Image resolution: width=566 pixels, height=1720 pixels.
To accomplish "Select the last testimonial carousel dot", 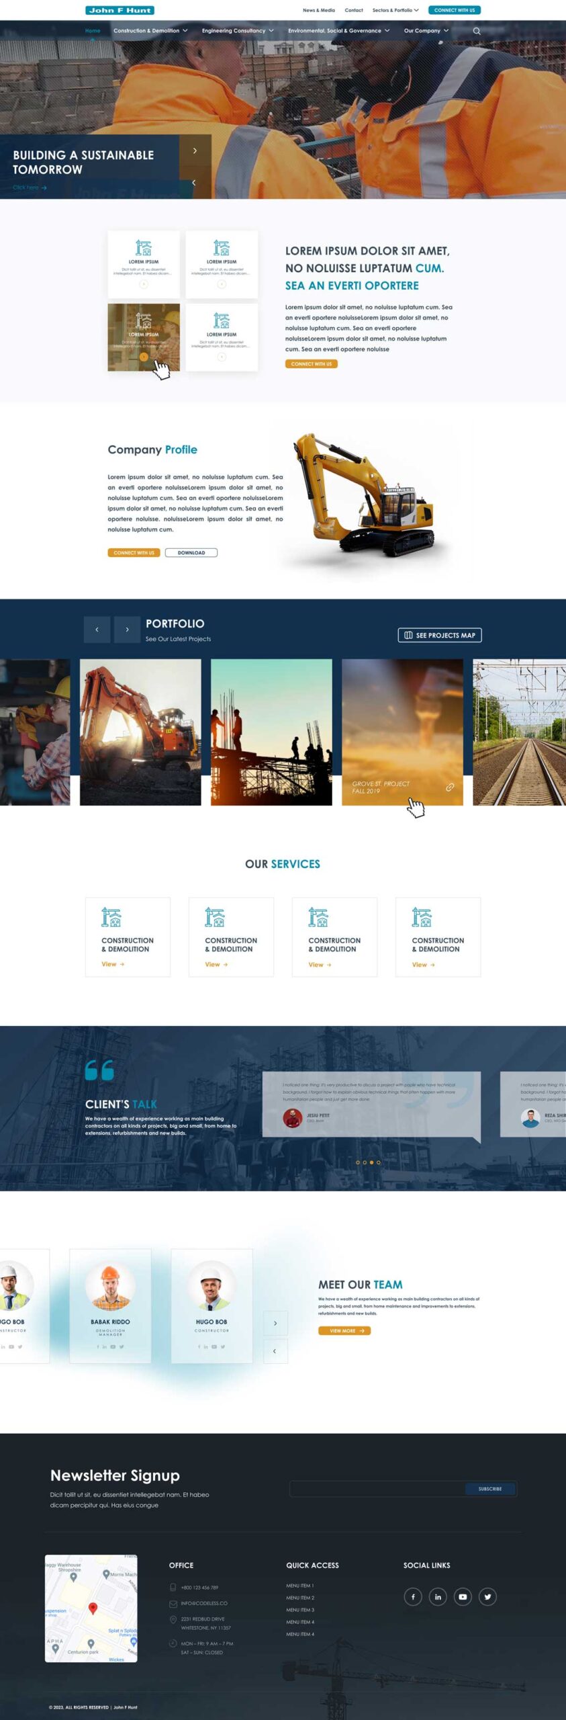I will (x=379, y=1162).
